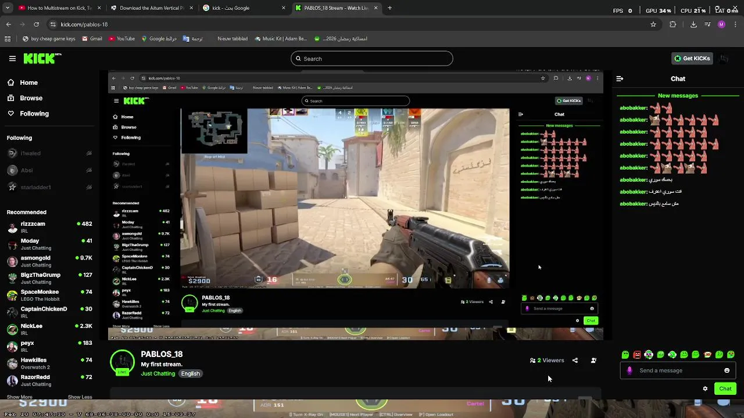
Task: Open Browse in the Kick sidebar
Action: [x=25, y=98]
